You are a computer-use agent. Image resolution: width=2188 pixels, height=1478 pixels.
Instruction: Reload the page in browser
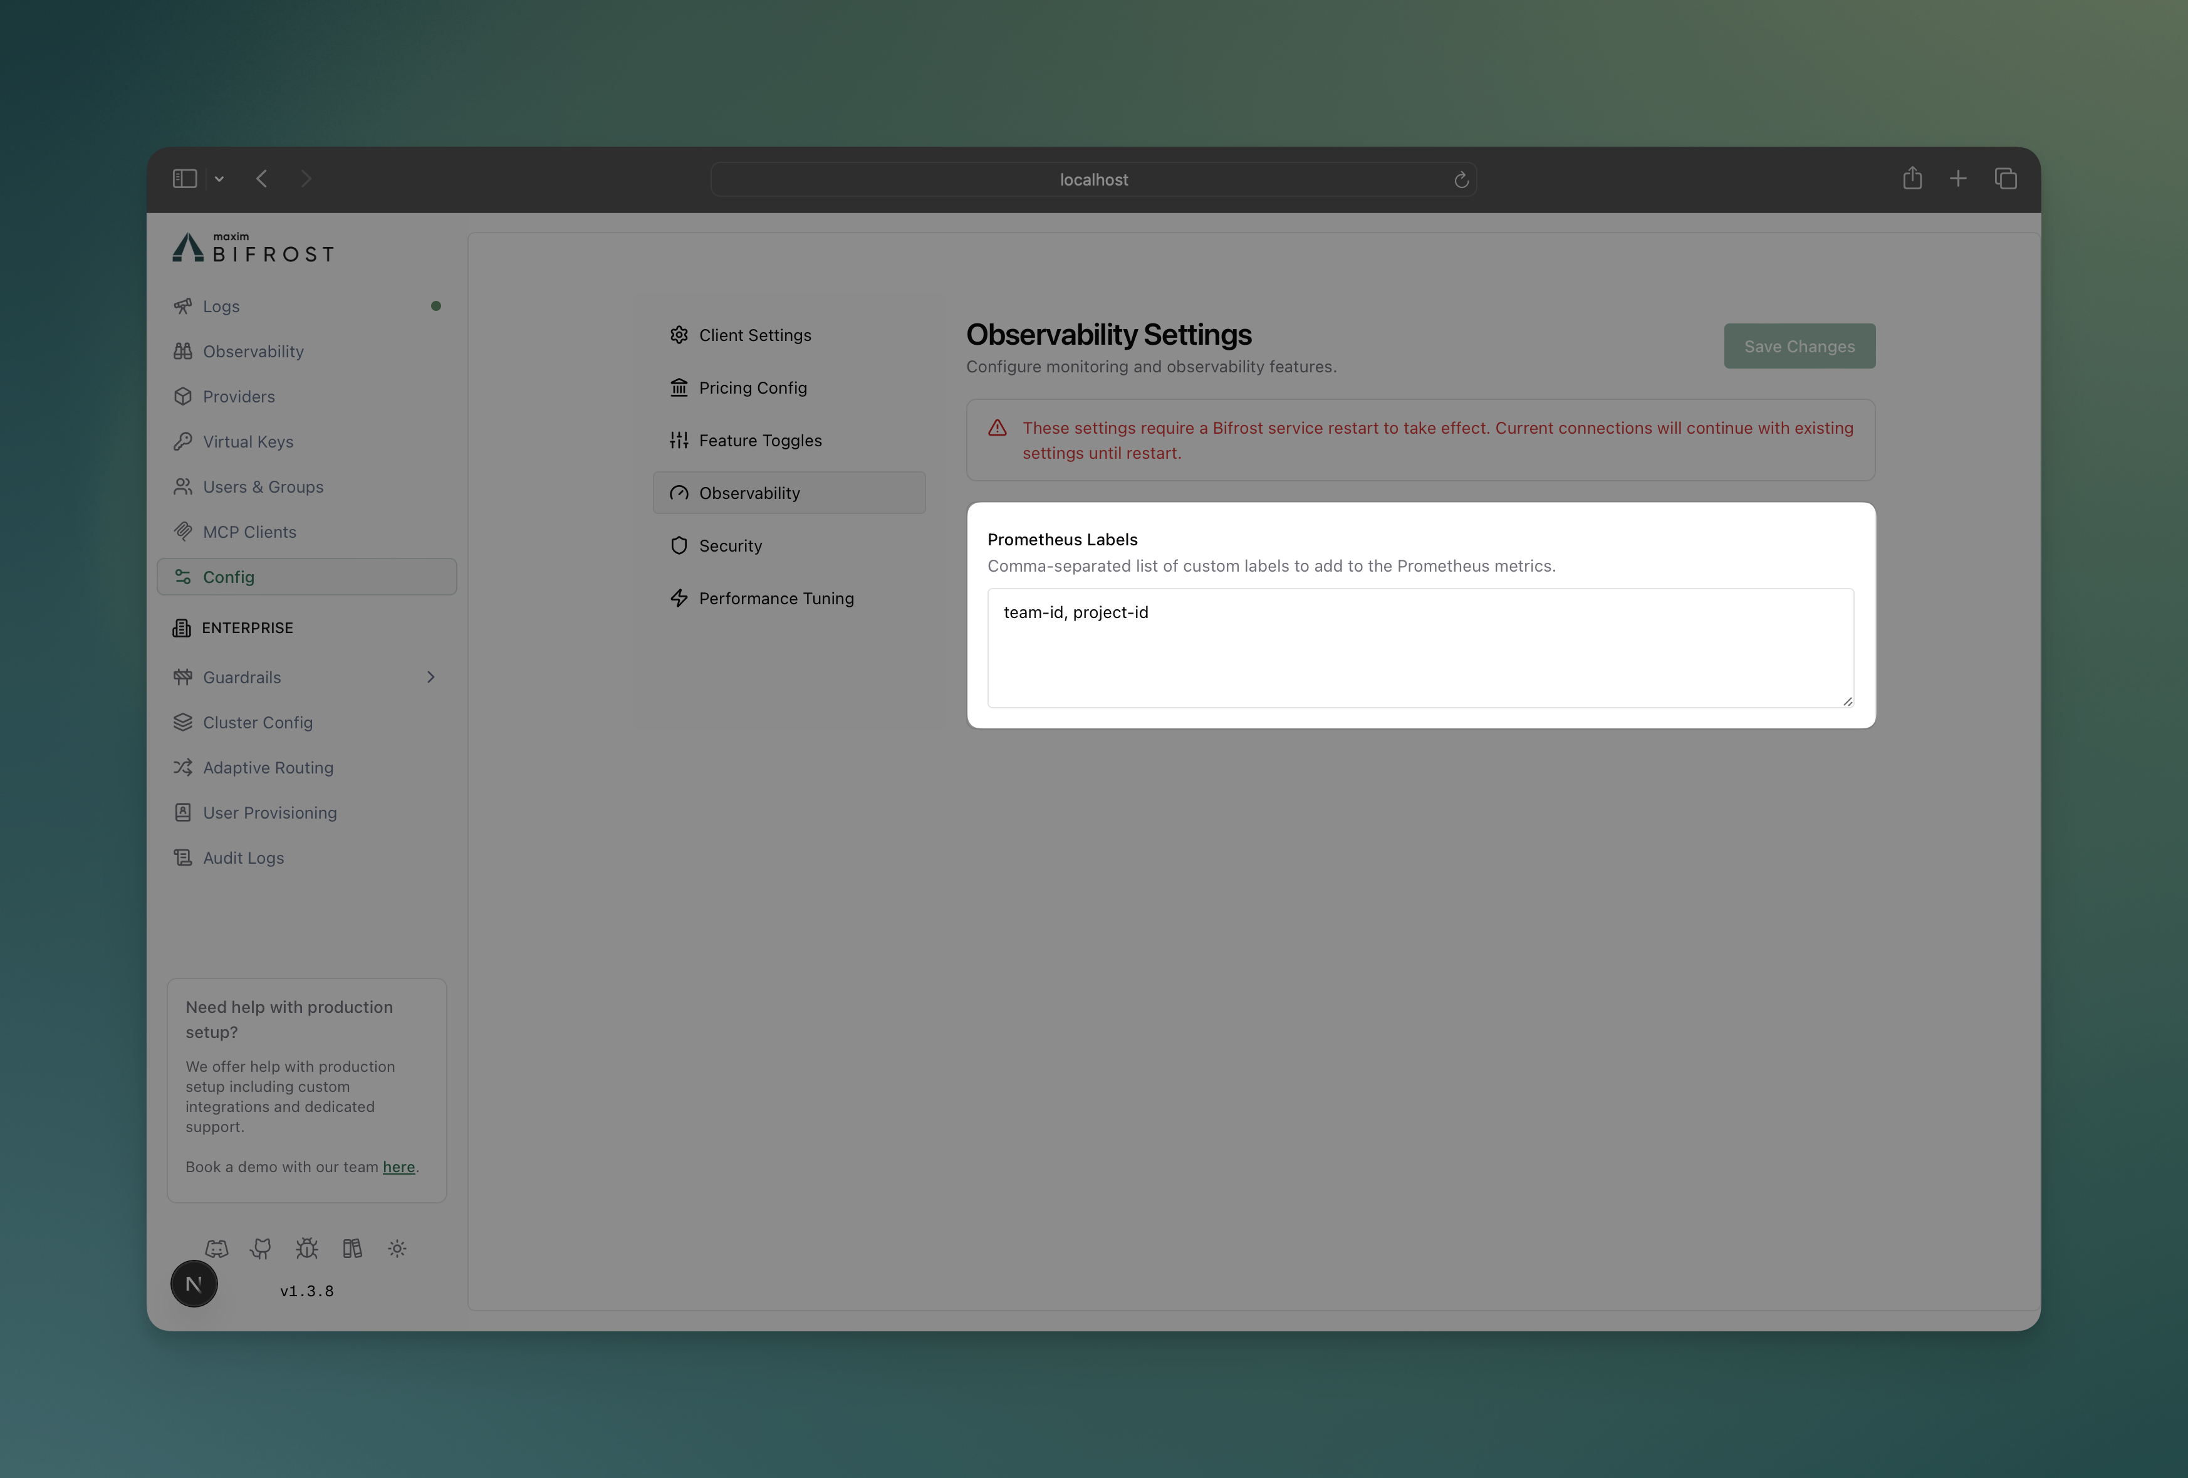pyautogui.click(x=1461, y=180)
